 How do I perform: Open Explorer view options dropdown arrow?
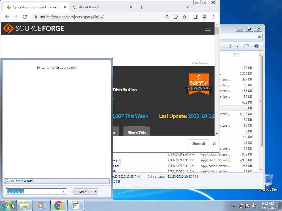237,46
